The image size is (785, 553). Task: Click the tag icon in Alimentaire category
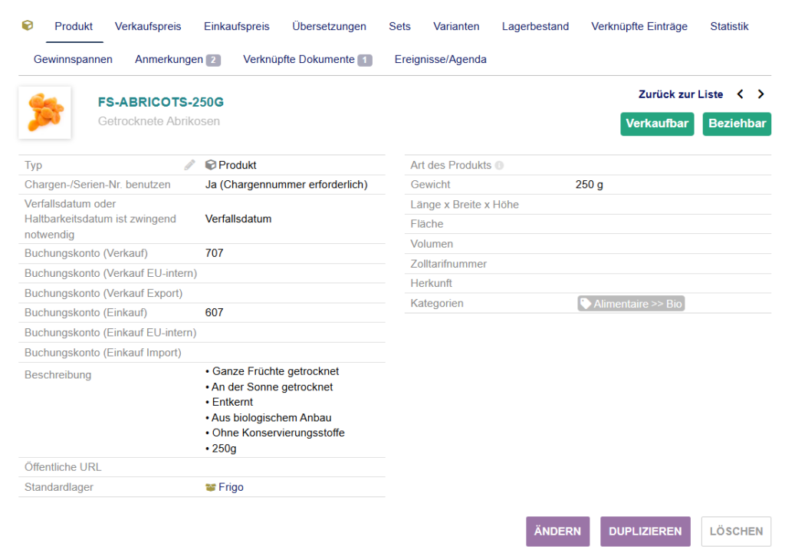coord(586,304)
